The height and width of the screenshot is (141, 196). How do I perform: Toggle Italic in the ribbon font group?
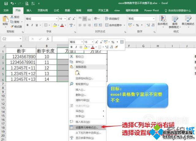pyautogui.click(x=32, y=25)
